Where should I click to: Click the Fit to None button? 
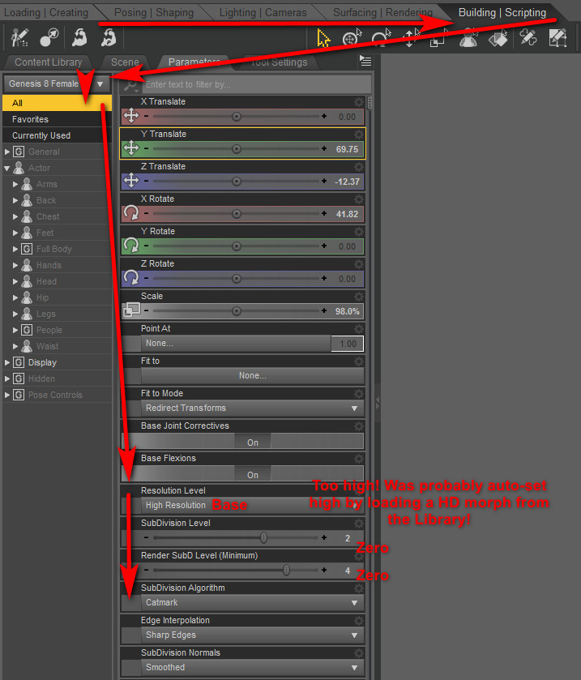[252, 376]
